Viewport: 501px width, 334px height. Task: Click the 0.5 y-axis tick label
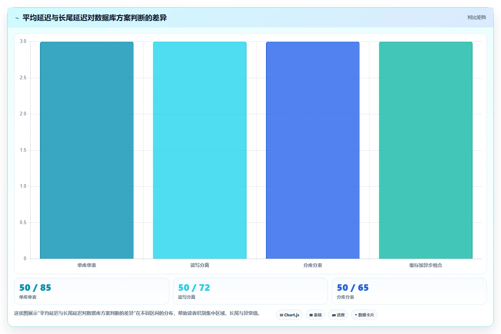click(x=23, y=223)
